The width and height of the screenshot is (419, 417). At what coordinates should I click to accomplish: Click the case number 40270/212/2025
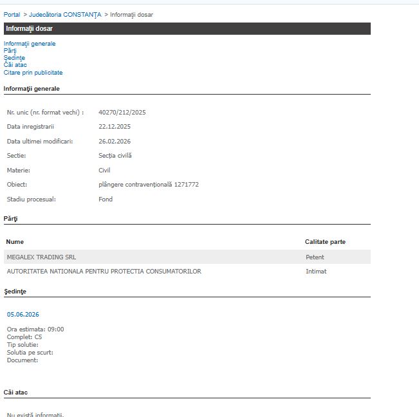tap(122, 113)
